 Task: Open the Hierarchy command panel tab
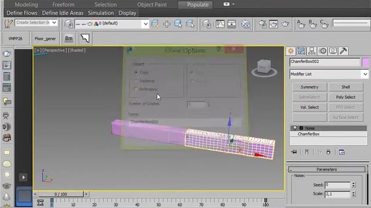point(312,51)
